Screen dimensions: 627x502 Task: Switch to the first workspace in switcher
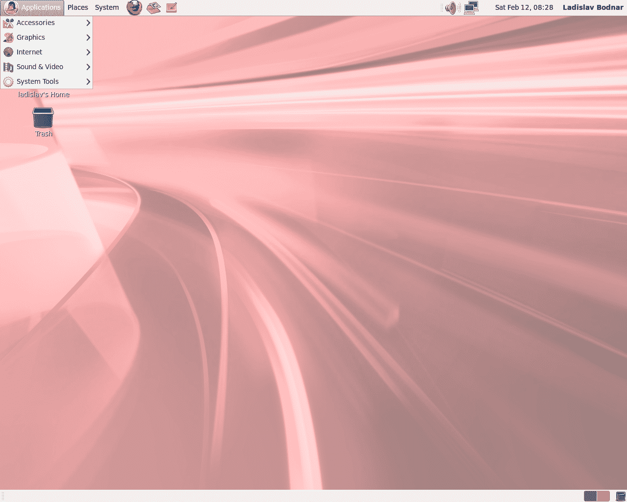coord(590,496)
